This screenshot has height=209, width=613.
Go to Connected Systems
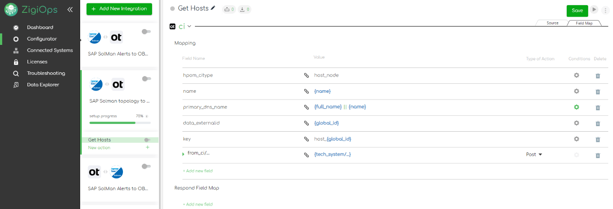tap(50, 50)
